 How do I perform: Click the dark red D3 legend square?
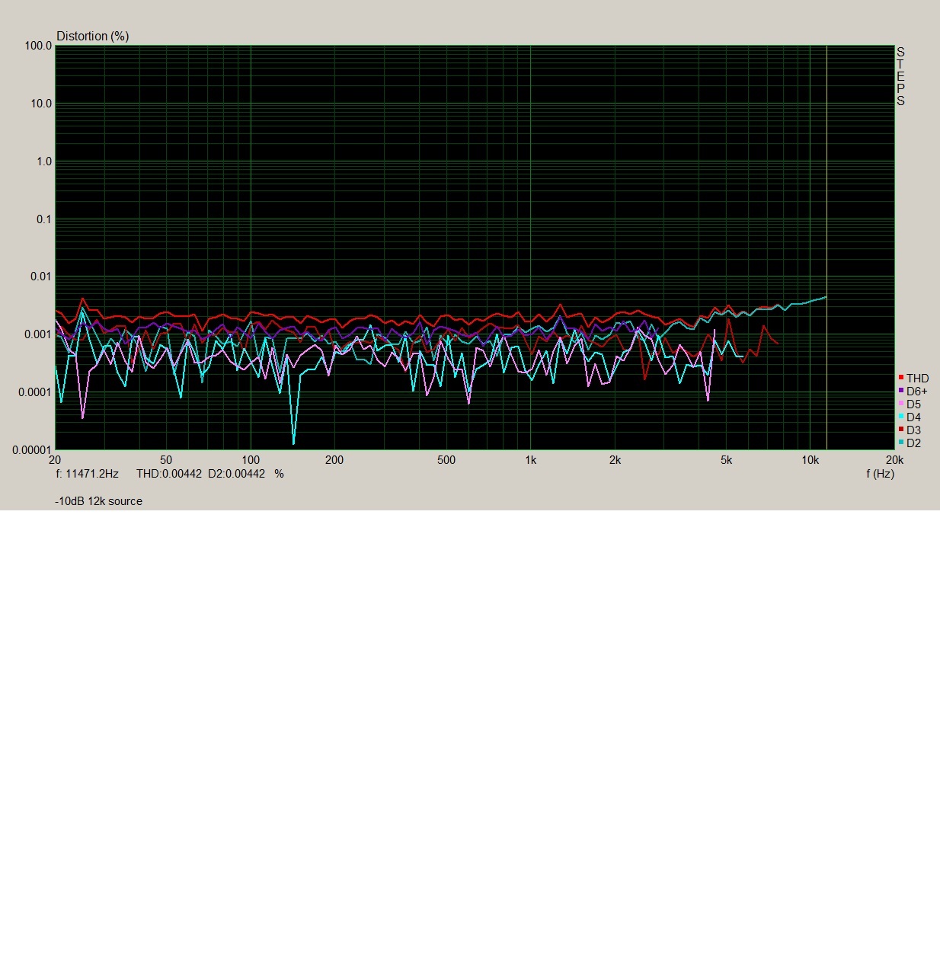click(901, 430)
